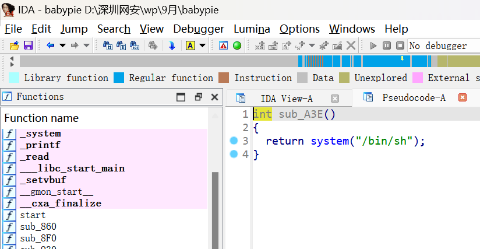
Task: Click the Save database floppy icon
Action: click(27, 45)
